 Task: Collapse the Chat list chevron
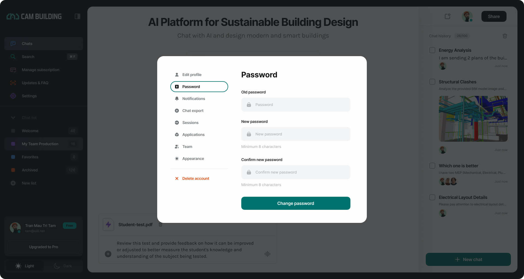[13, 118]
